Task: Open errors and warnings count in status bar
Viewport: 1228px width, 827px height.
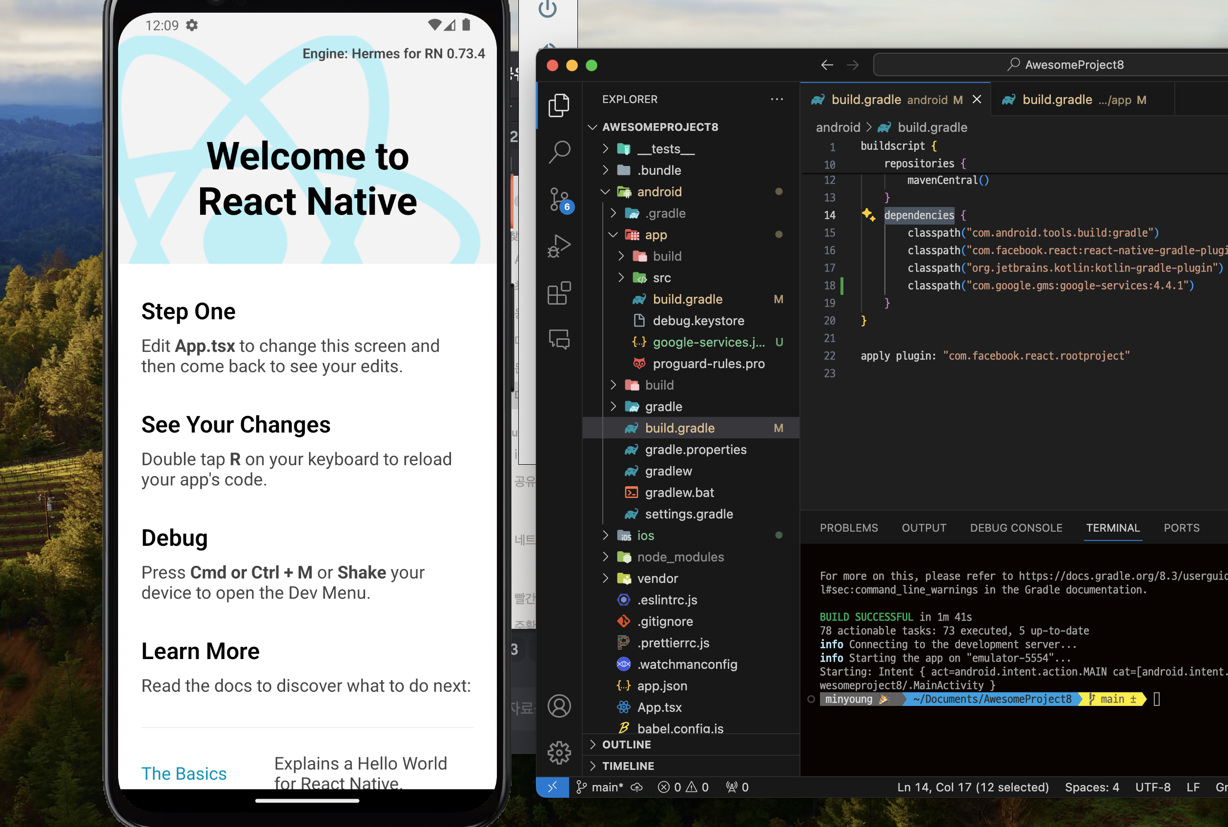Action: (683, 787)
